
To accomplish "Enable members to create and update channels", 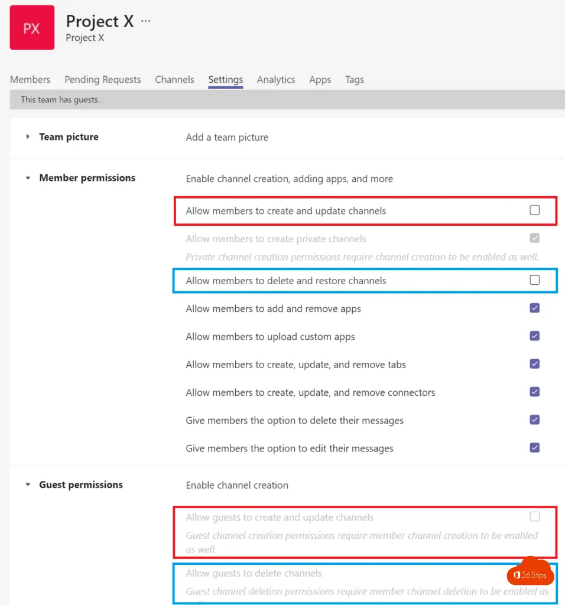I will (534, 210).
